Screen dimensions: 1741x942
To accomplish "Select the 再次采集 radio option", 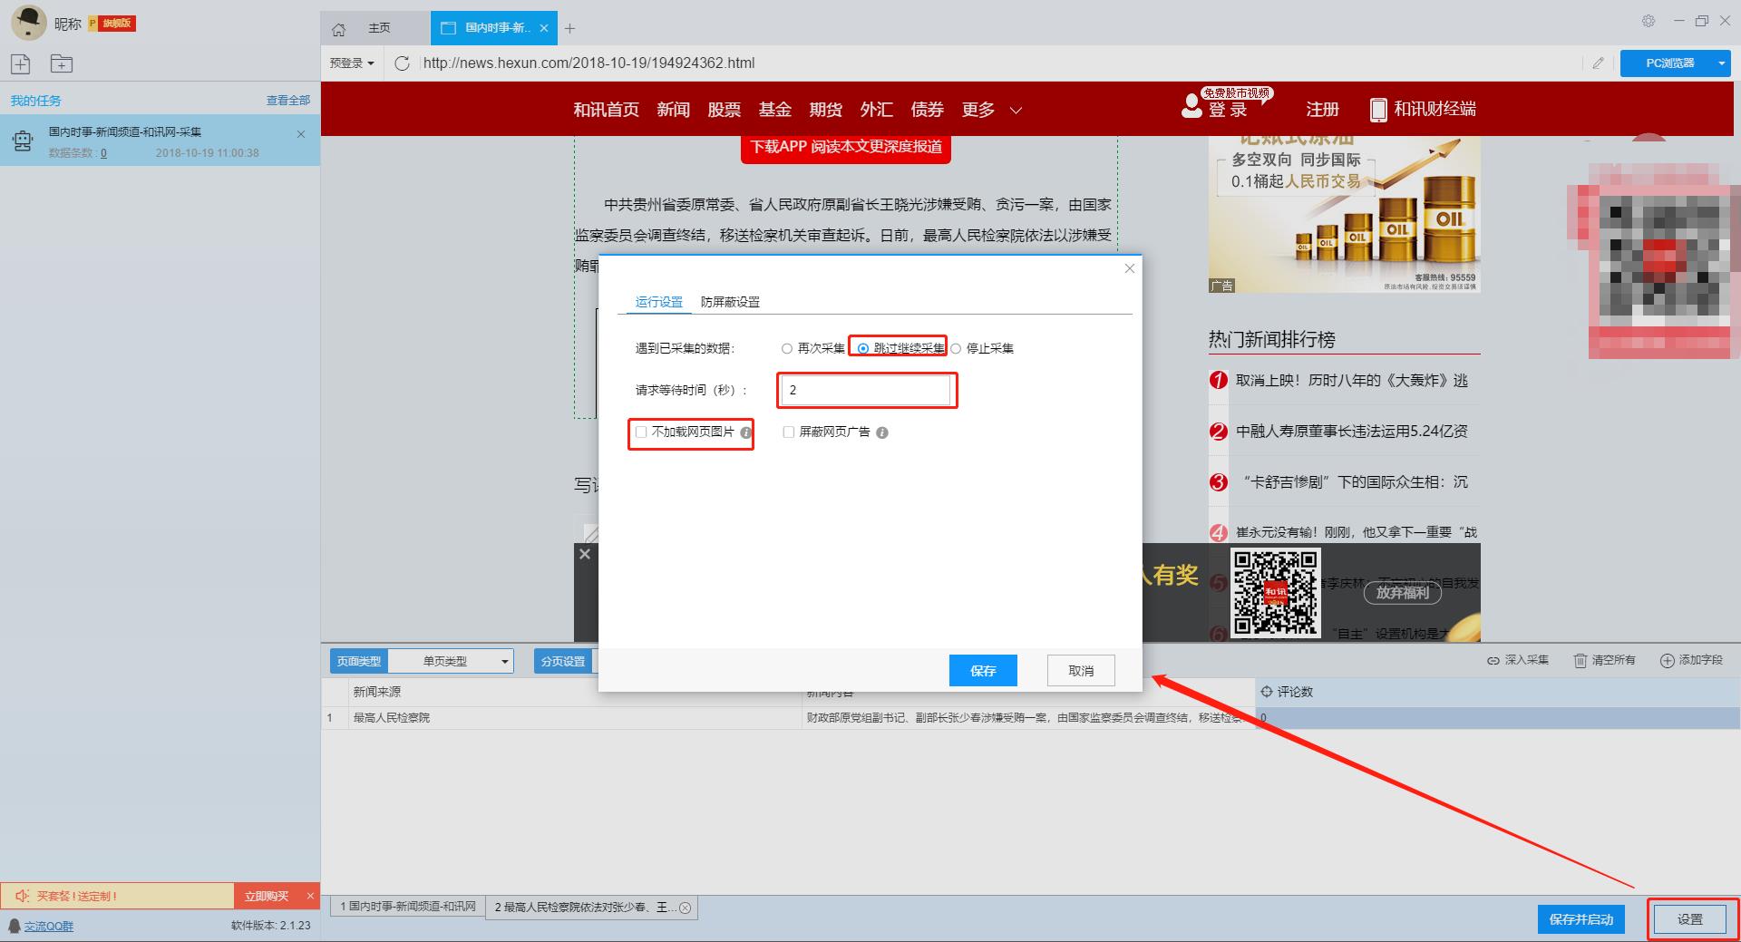I will 787,348.
